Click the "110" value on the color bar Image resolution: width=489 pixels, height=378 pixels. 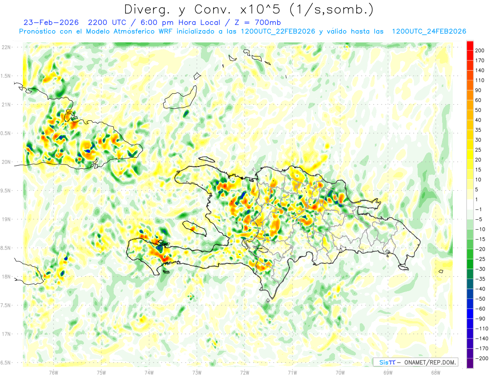(x=479, y=80)
